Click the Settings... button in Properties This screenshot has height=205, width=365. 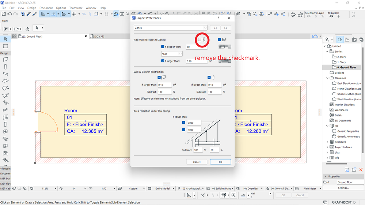tap(343, 188)
